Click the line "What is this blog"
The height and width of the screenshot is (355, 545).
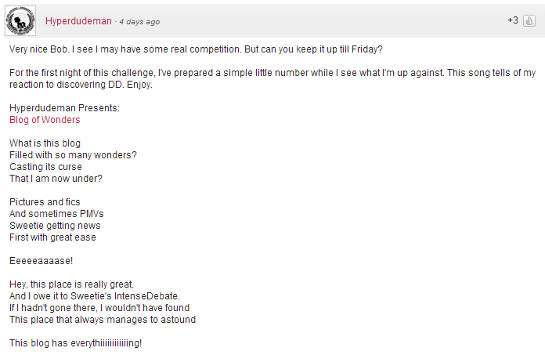45,143
